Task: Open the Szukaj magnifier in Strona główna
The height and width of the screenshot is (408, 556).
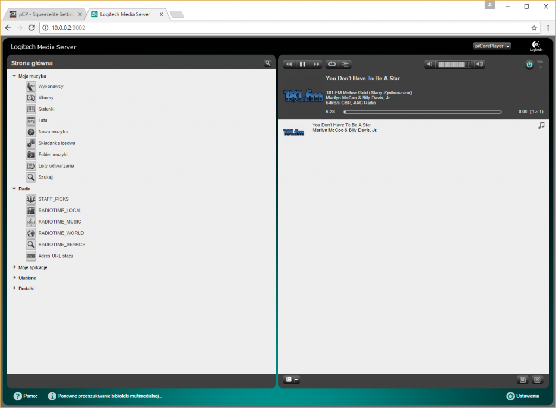Action: click(x=31, y=176)
